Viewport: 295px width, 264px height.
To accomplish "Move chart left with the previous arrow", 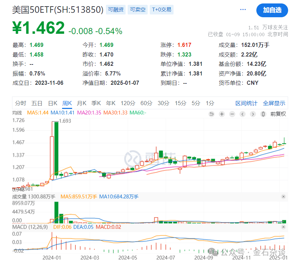I will [243, 114].
